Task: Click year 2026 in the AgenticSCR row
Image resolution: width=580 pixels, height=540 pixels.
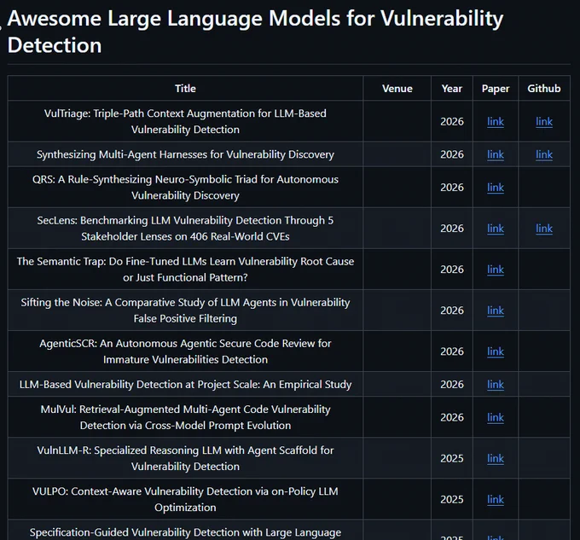Action: 452,351
